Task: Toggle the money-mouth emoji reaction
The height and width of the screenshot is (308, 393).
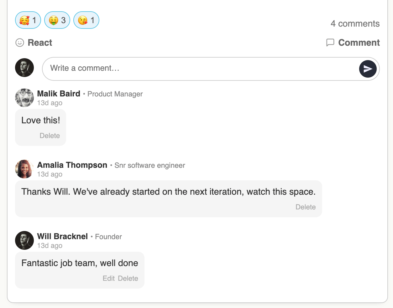Action: tap(57, 20)
